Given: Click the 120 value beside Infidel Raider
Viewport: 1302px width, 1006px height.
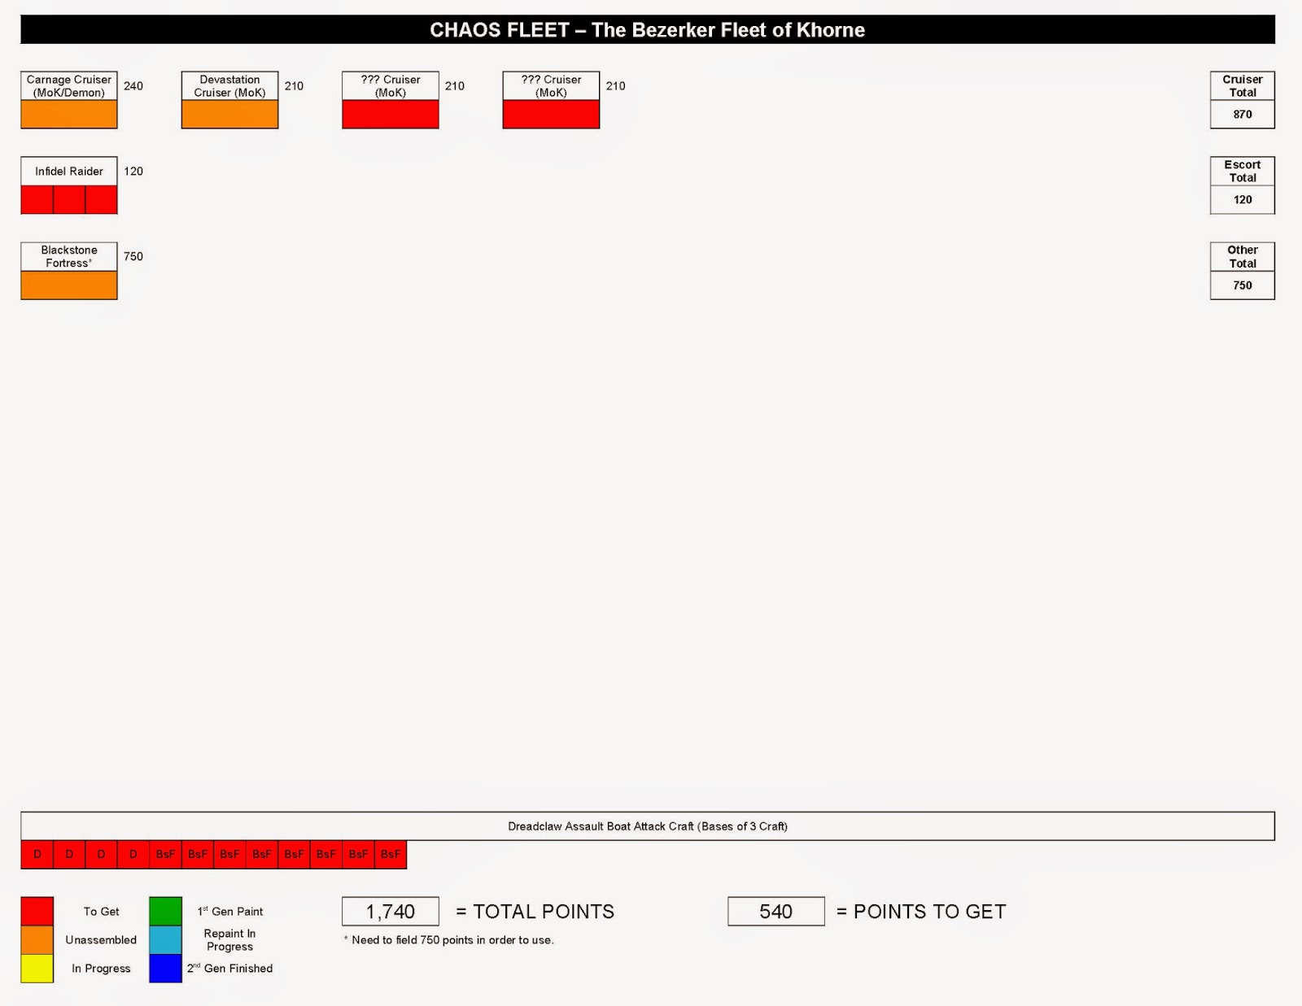Looking at the screenshot, I should [133, 172].
